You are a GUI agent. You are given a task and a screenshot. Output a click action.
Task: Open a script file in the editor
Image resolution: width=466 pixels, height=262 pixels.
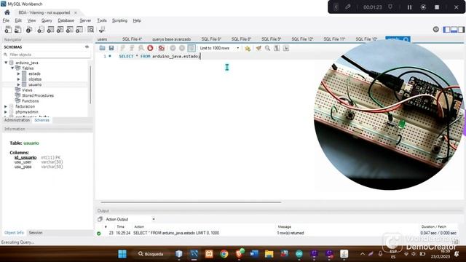click(102, 48)
